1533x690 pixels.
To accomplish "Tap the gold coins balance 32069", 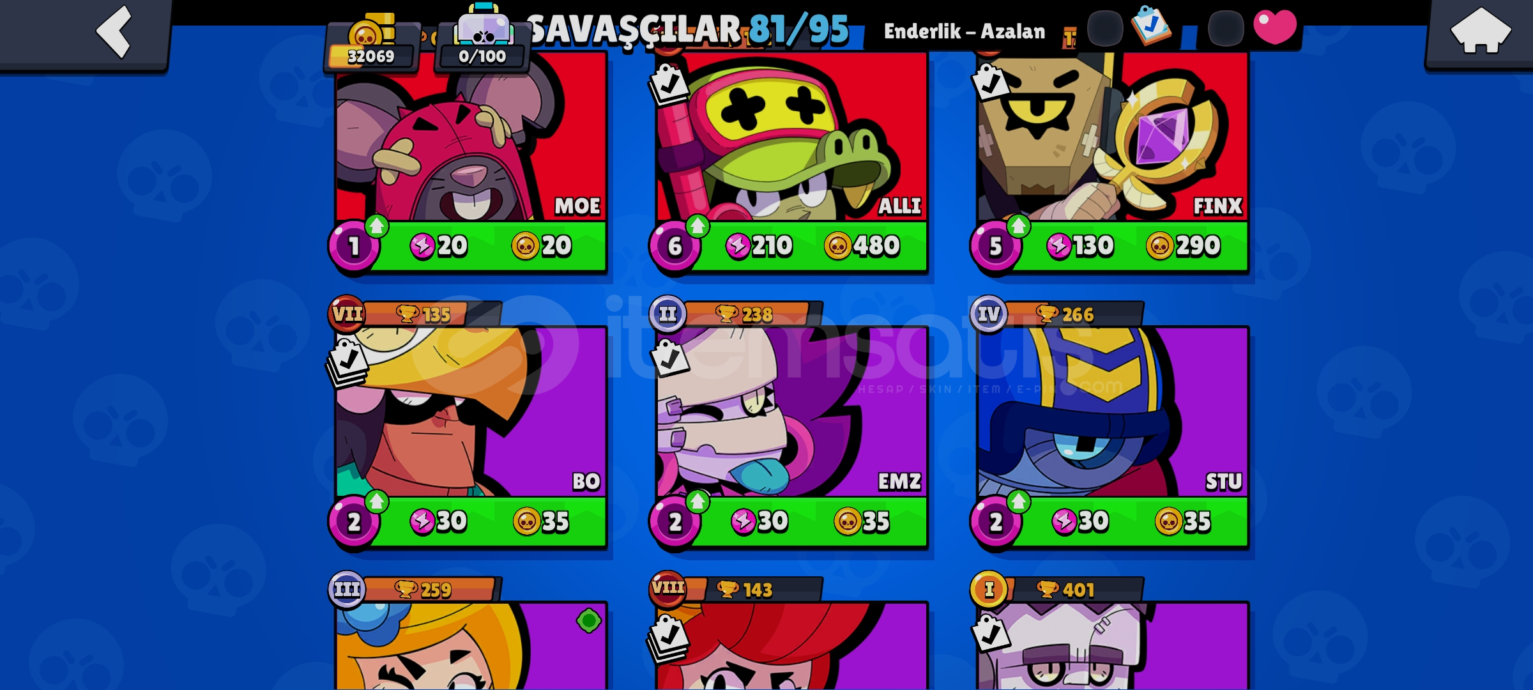I will click(371, 45).
